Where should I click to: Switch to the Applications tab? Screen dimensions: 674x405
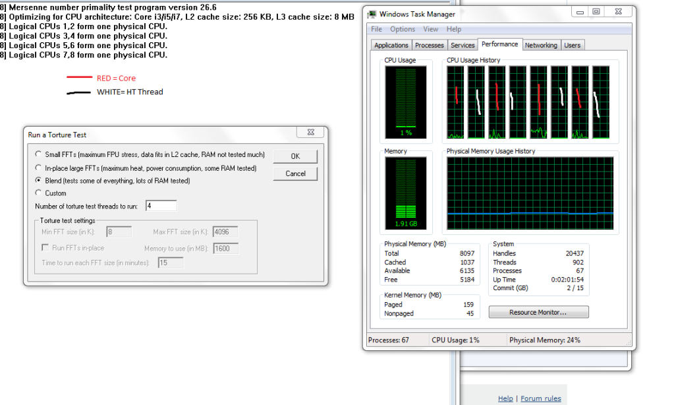391,46
